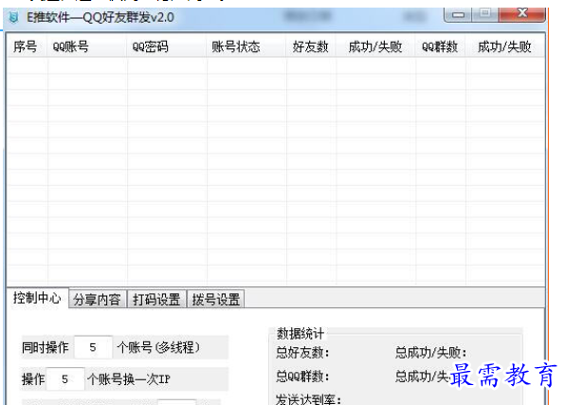Open the 拨号设置 tab
Viewport: 565px width, 405px height.
coord(216,300)
